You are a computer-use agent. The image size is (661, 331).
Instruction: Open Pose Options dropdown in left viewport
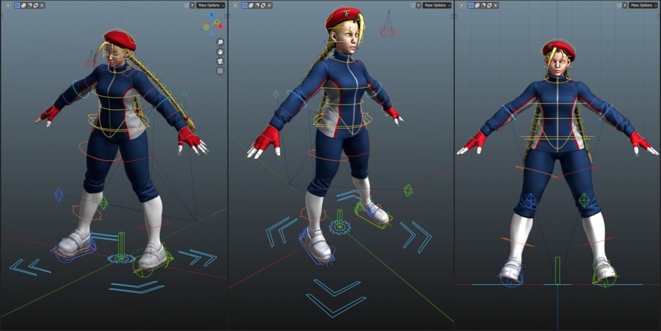pos(210,5)
